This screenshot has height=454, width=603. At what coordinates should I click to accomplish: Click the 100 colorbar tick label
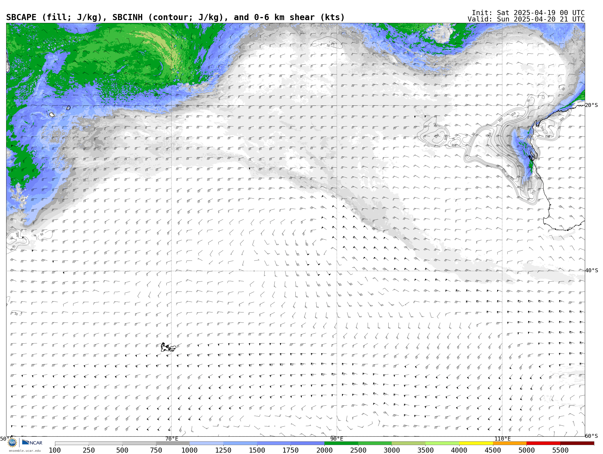pyautogui.click(x=55, y=450)
